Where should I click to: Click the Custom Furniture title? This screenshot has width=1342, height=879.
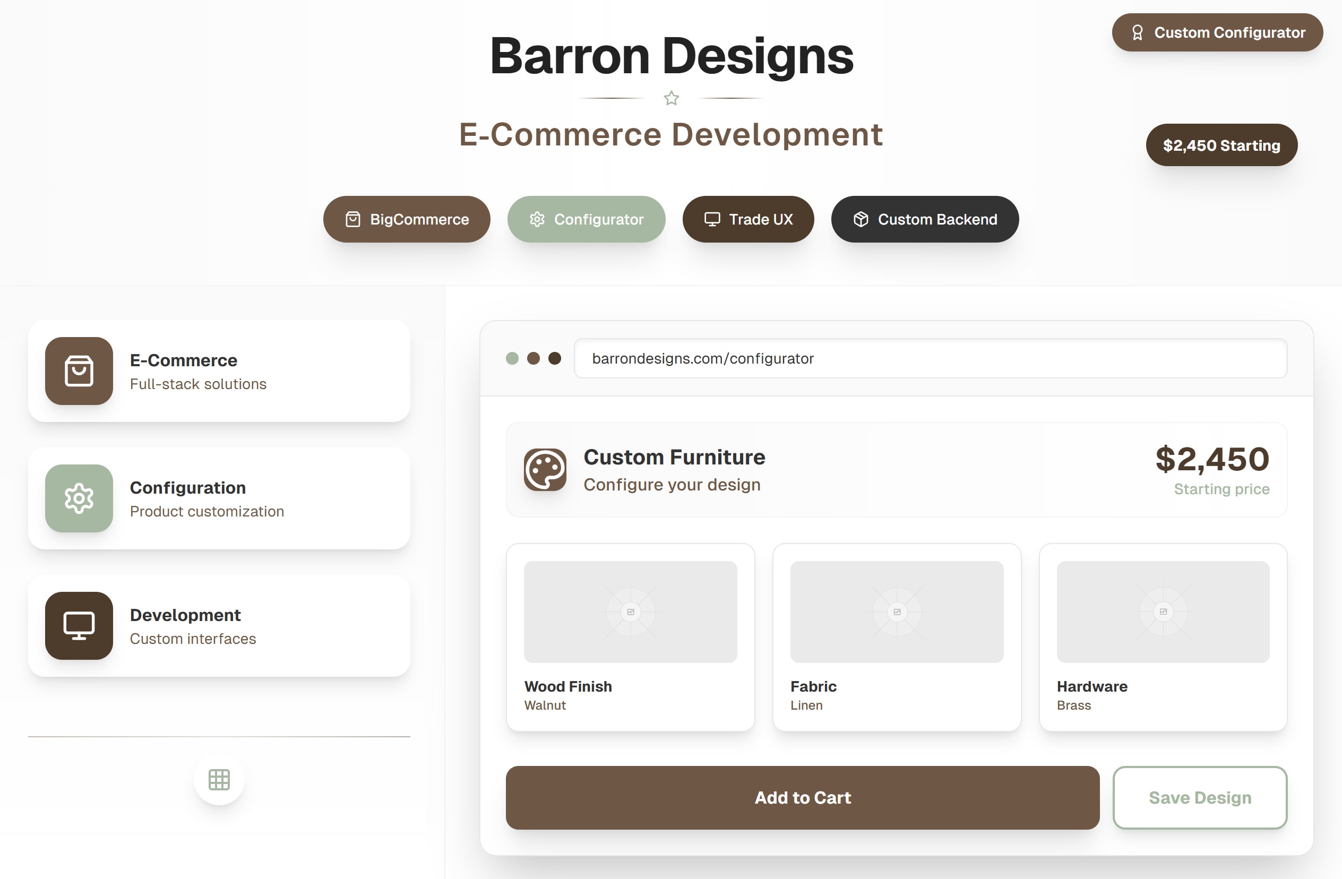674,457
